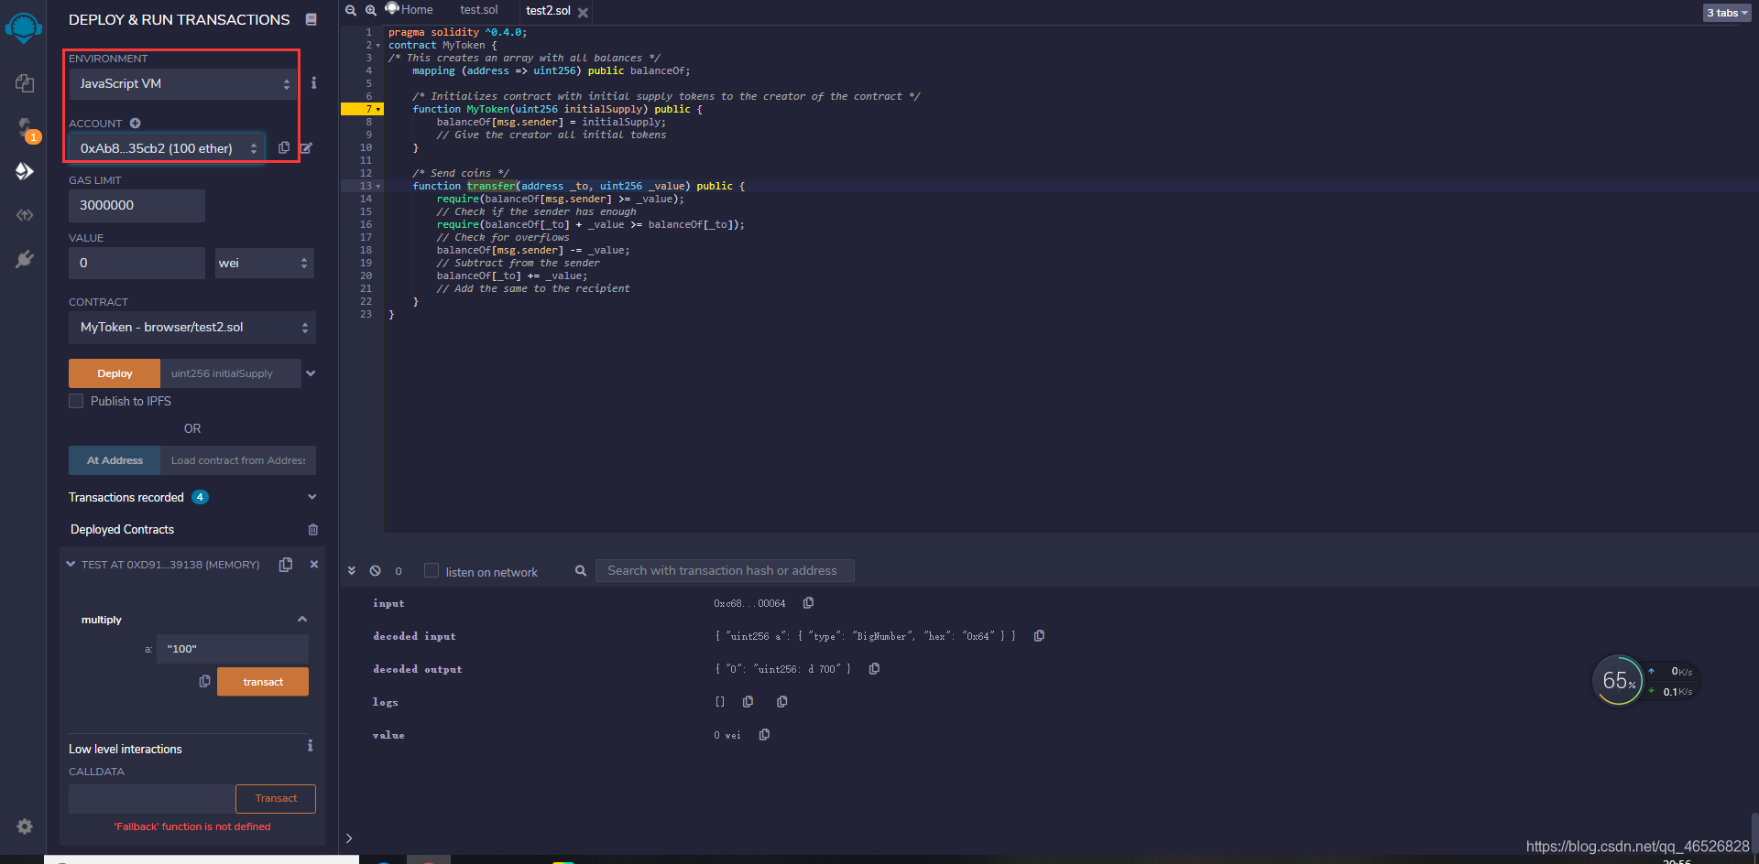Screen dimensions: 1759x864
Task: Expand Transactions recorded section
Action: (311, 497)
